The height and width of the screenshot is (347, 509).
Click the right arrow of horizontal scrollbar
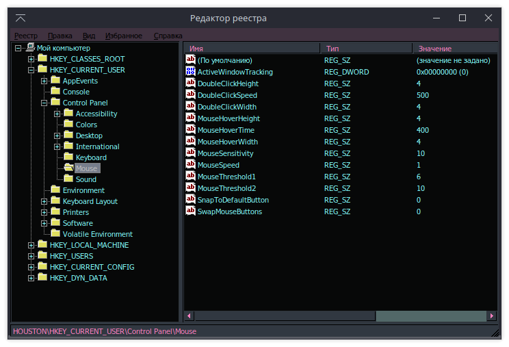[492, 316]
